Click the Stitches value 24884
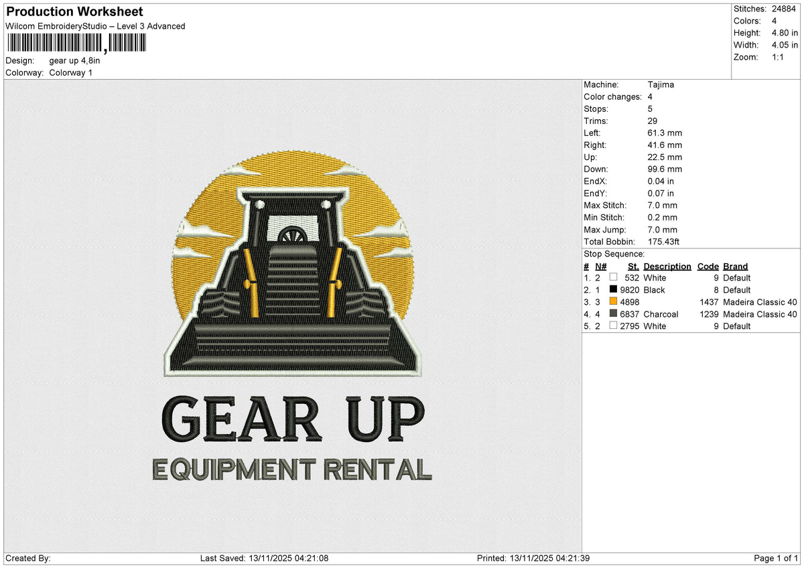The image size is (804, 568). tap(784, 9)
